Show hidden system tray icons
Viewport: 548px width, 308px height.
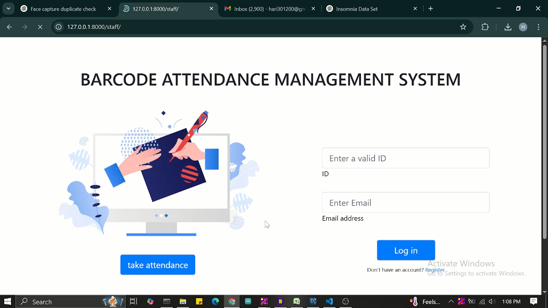451,301
